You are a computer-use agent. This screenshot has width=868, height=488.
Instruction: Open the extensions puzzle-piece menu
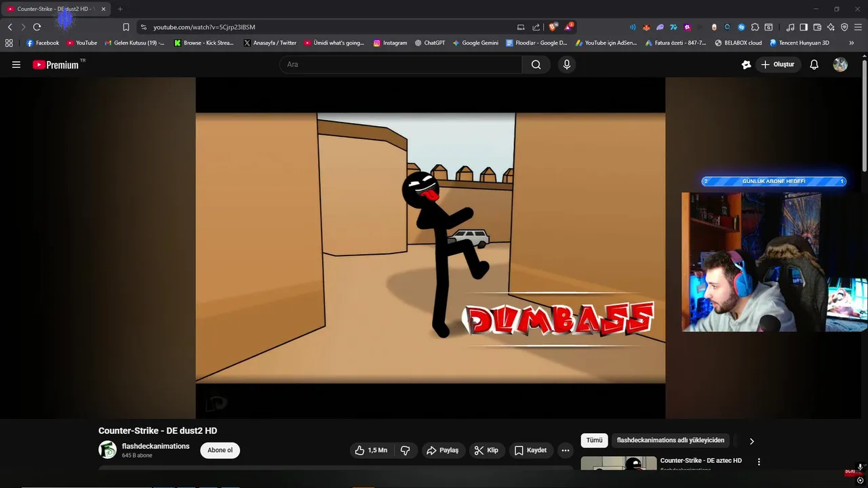click(755, 27)
